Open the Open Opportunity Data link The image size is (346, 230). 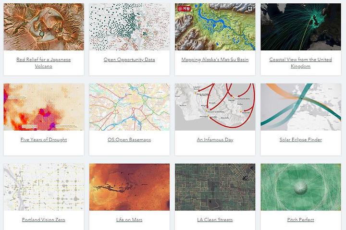click(129, 60)
